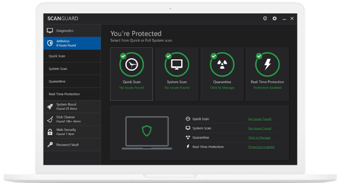Click 'Real-Time Protection' label in the summary list
Image resolution: width=347 pixels, height=183 pixels.
(208, 147)
